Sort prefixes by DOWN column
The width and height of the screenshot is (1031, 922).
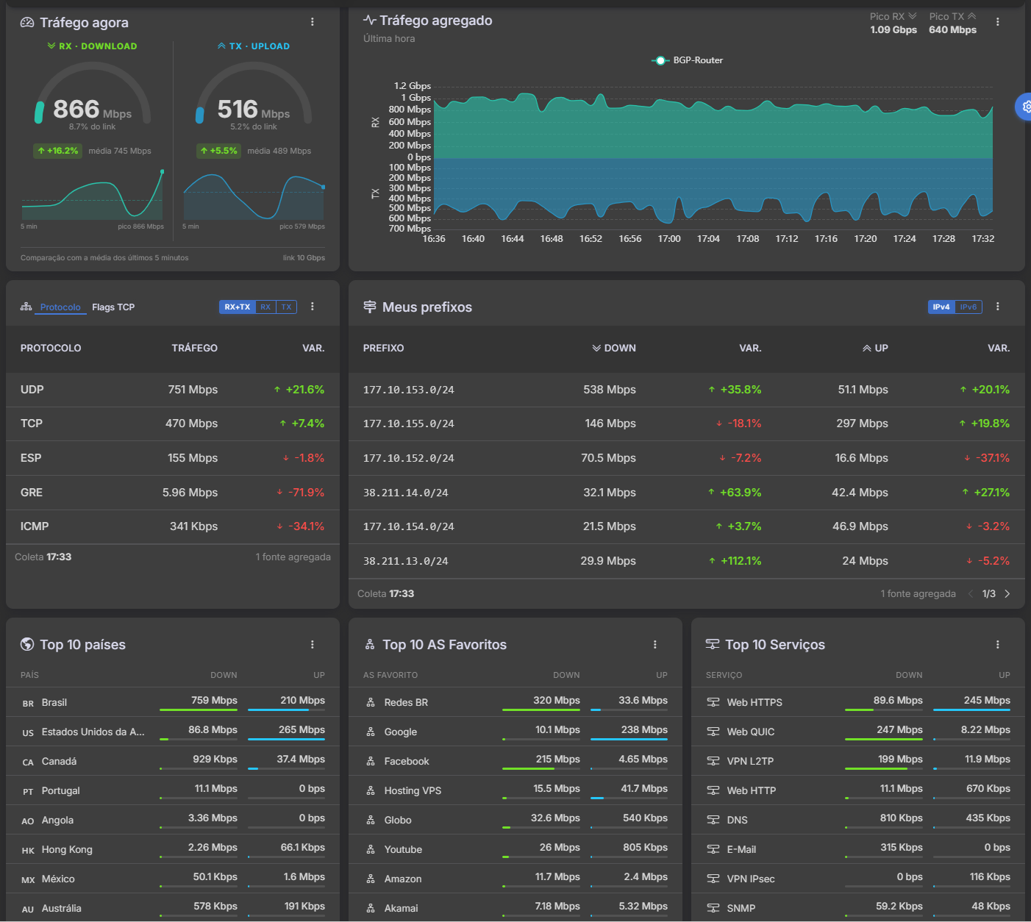point(614,349)
